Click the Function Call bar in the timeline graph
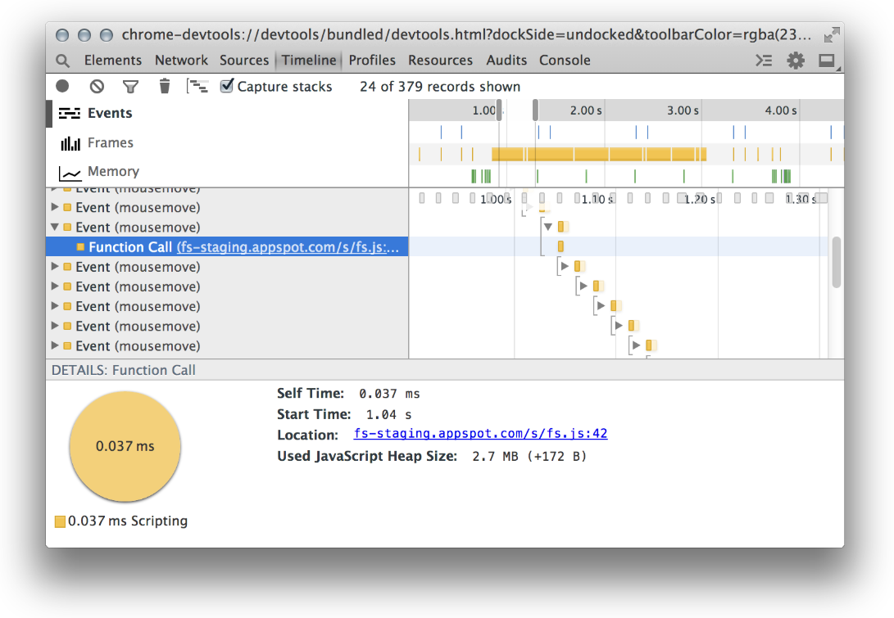Viewport: 894px width, 618px height. click(x=560, y=246)
